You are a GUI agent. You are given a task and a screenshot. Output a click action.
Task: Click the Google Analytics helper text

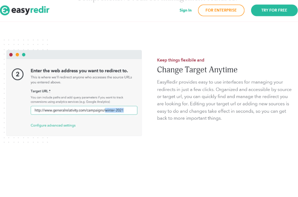(77, 100)
